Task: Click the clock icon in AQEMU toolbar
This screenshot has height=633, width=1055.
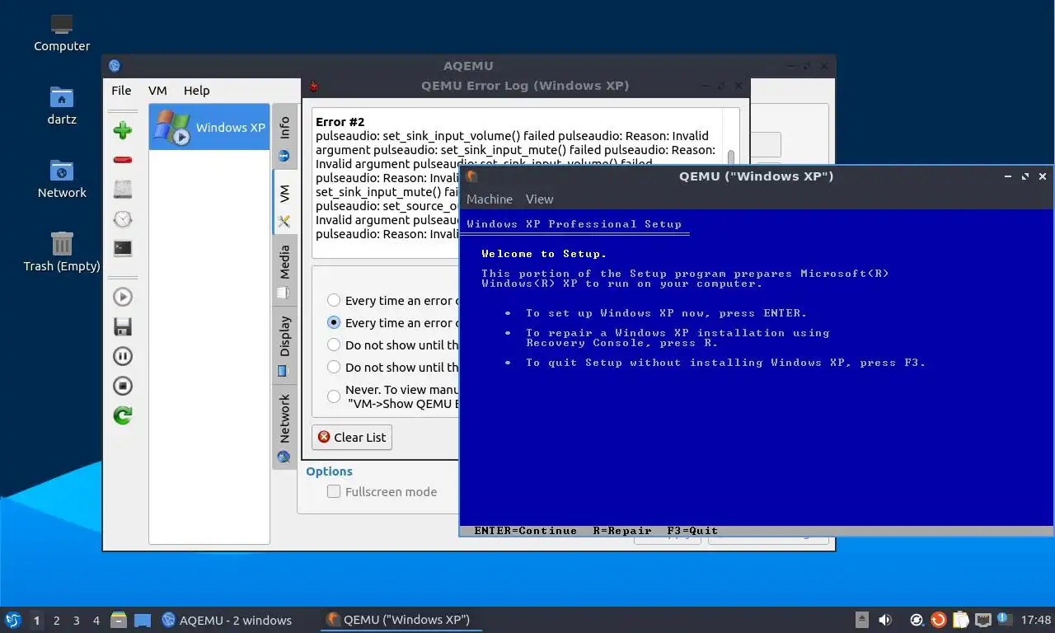Action: pos(123,218)
